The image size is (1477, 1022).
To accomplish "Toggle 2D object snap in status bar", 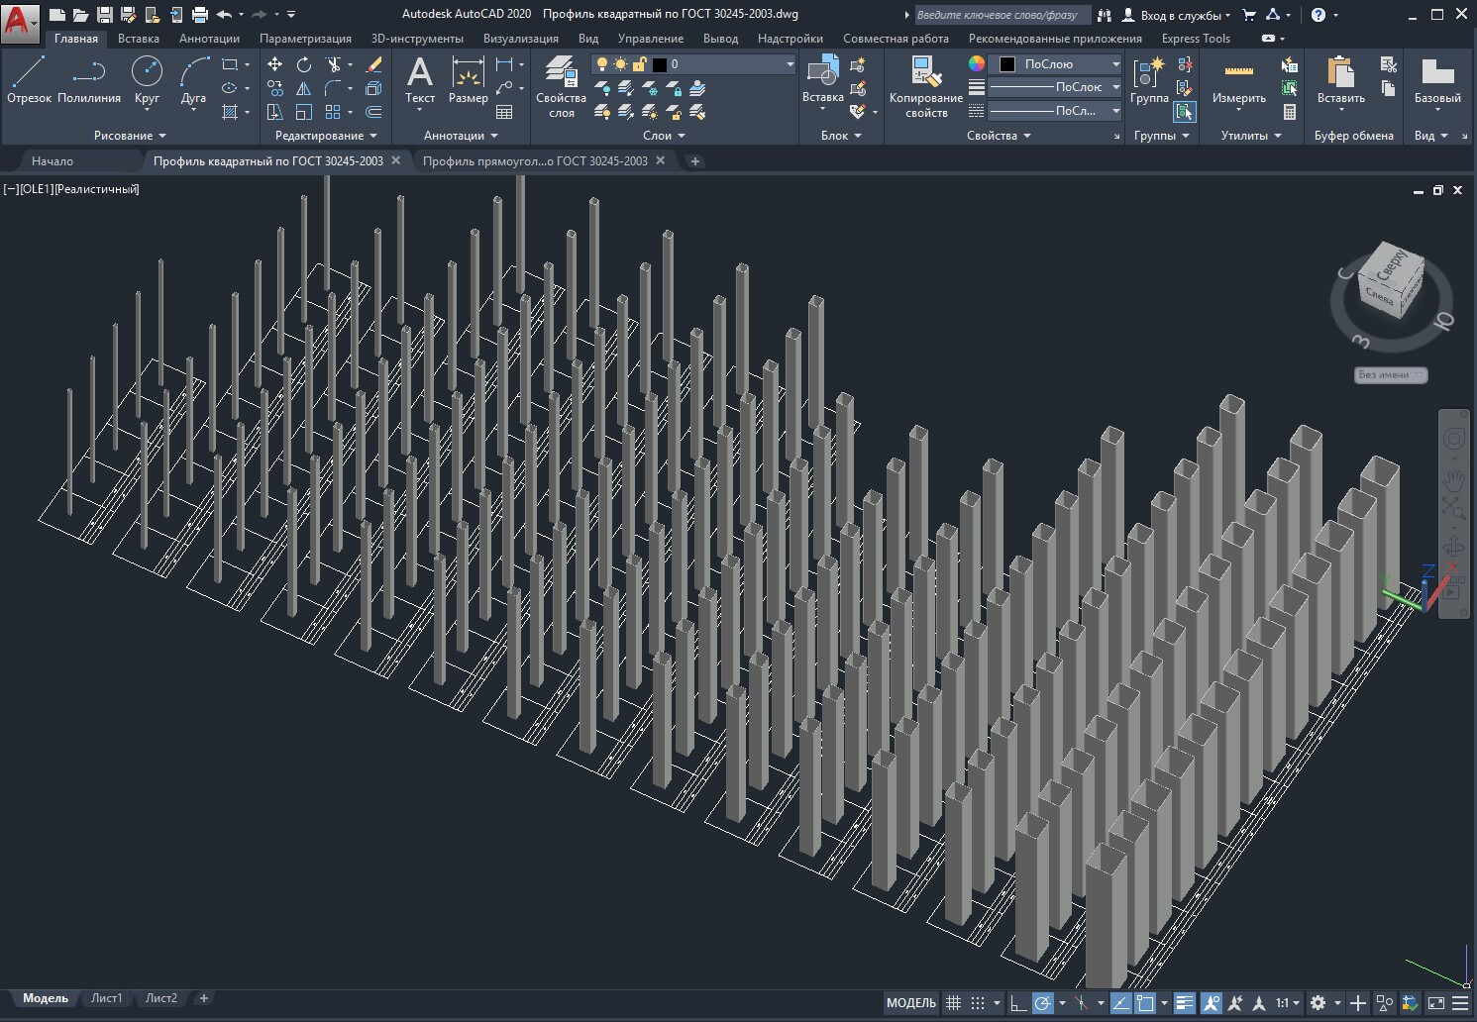I will pos(1145,1002).
